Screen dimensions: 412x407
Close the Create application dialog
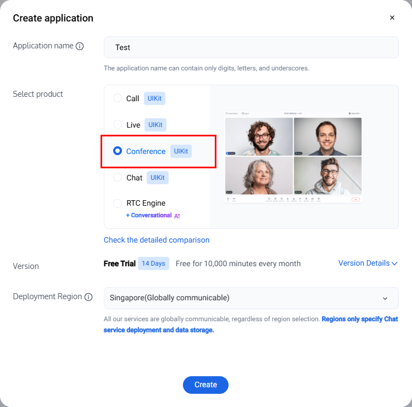(392, 18)
